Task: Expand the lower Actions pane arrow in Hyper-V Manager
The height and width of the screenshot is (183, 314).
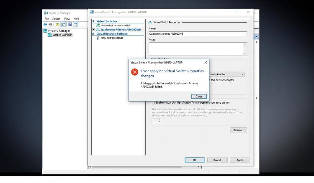Action: click(x=256, y=98)
